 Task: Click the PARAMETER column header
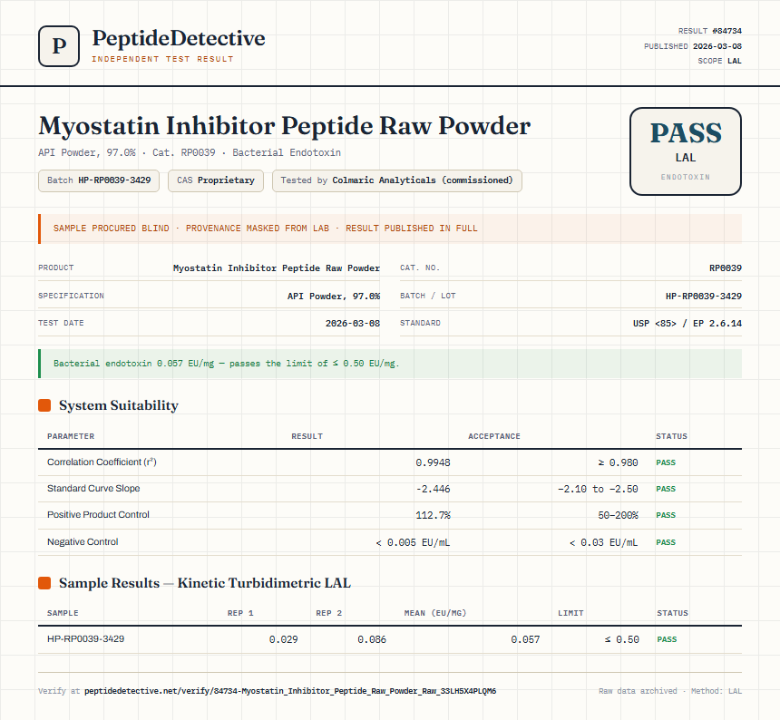[x=71, y=436]
